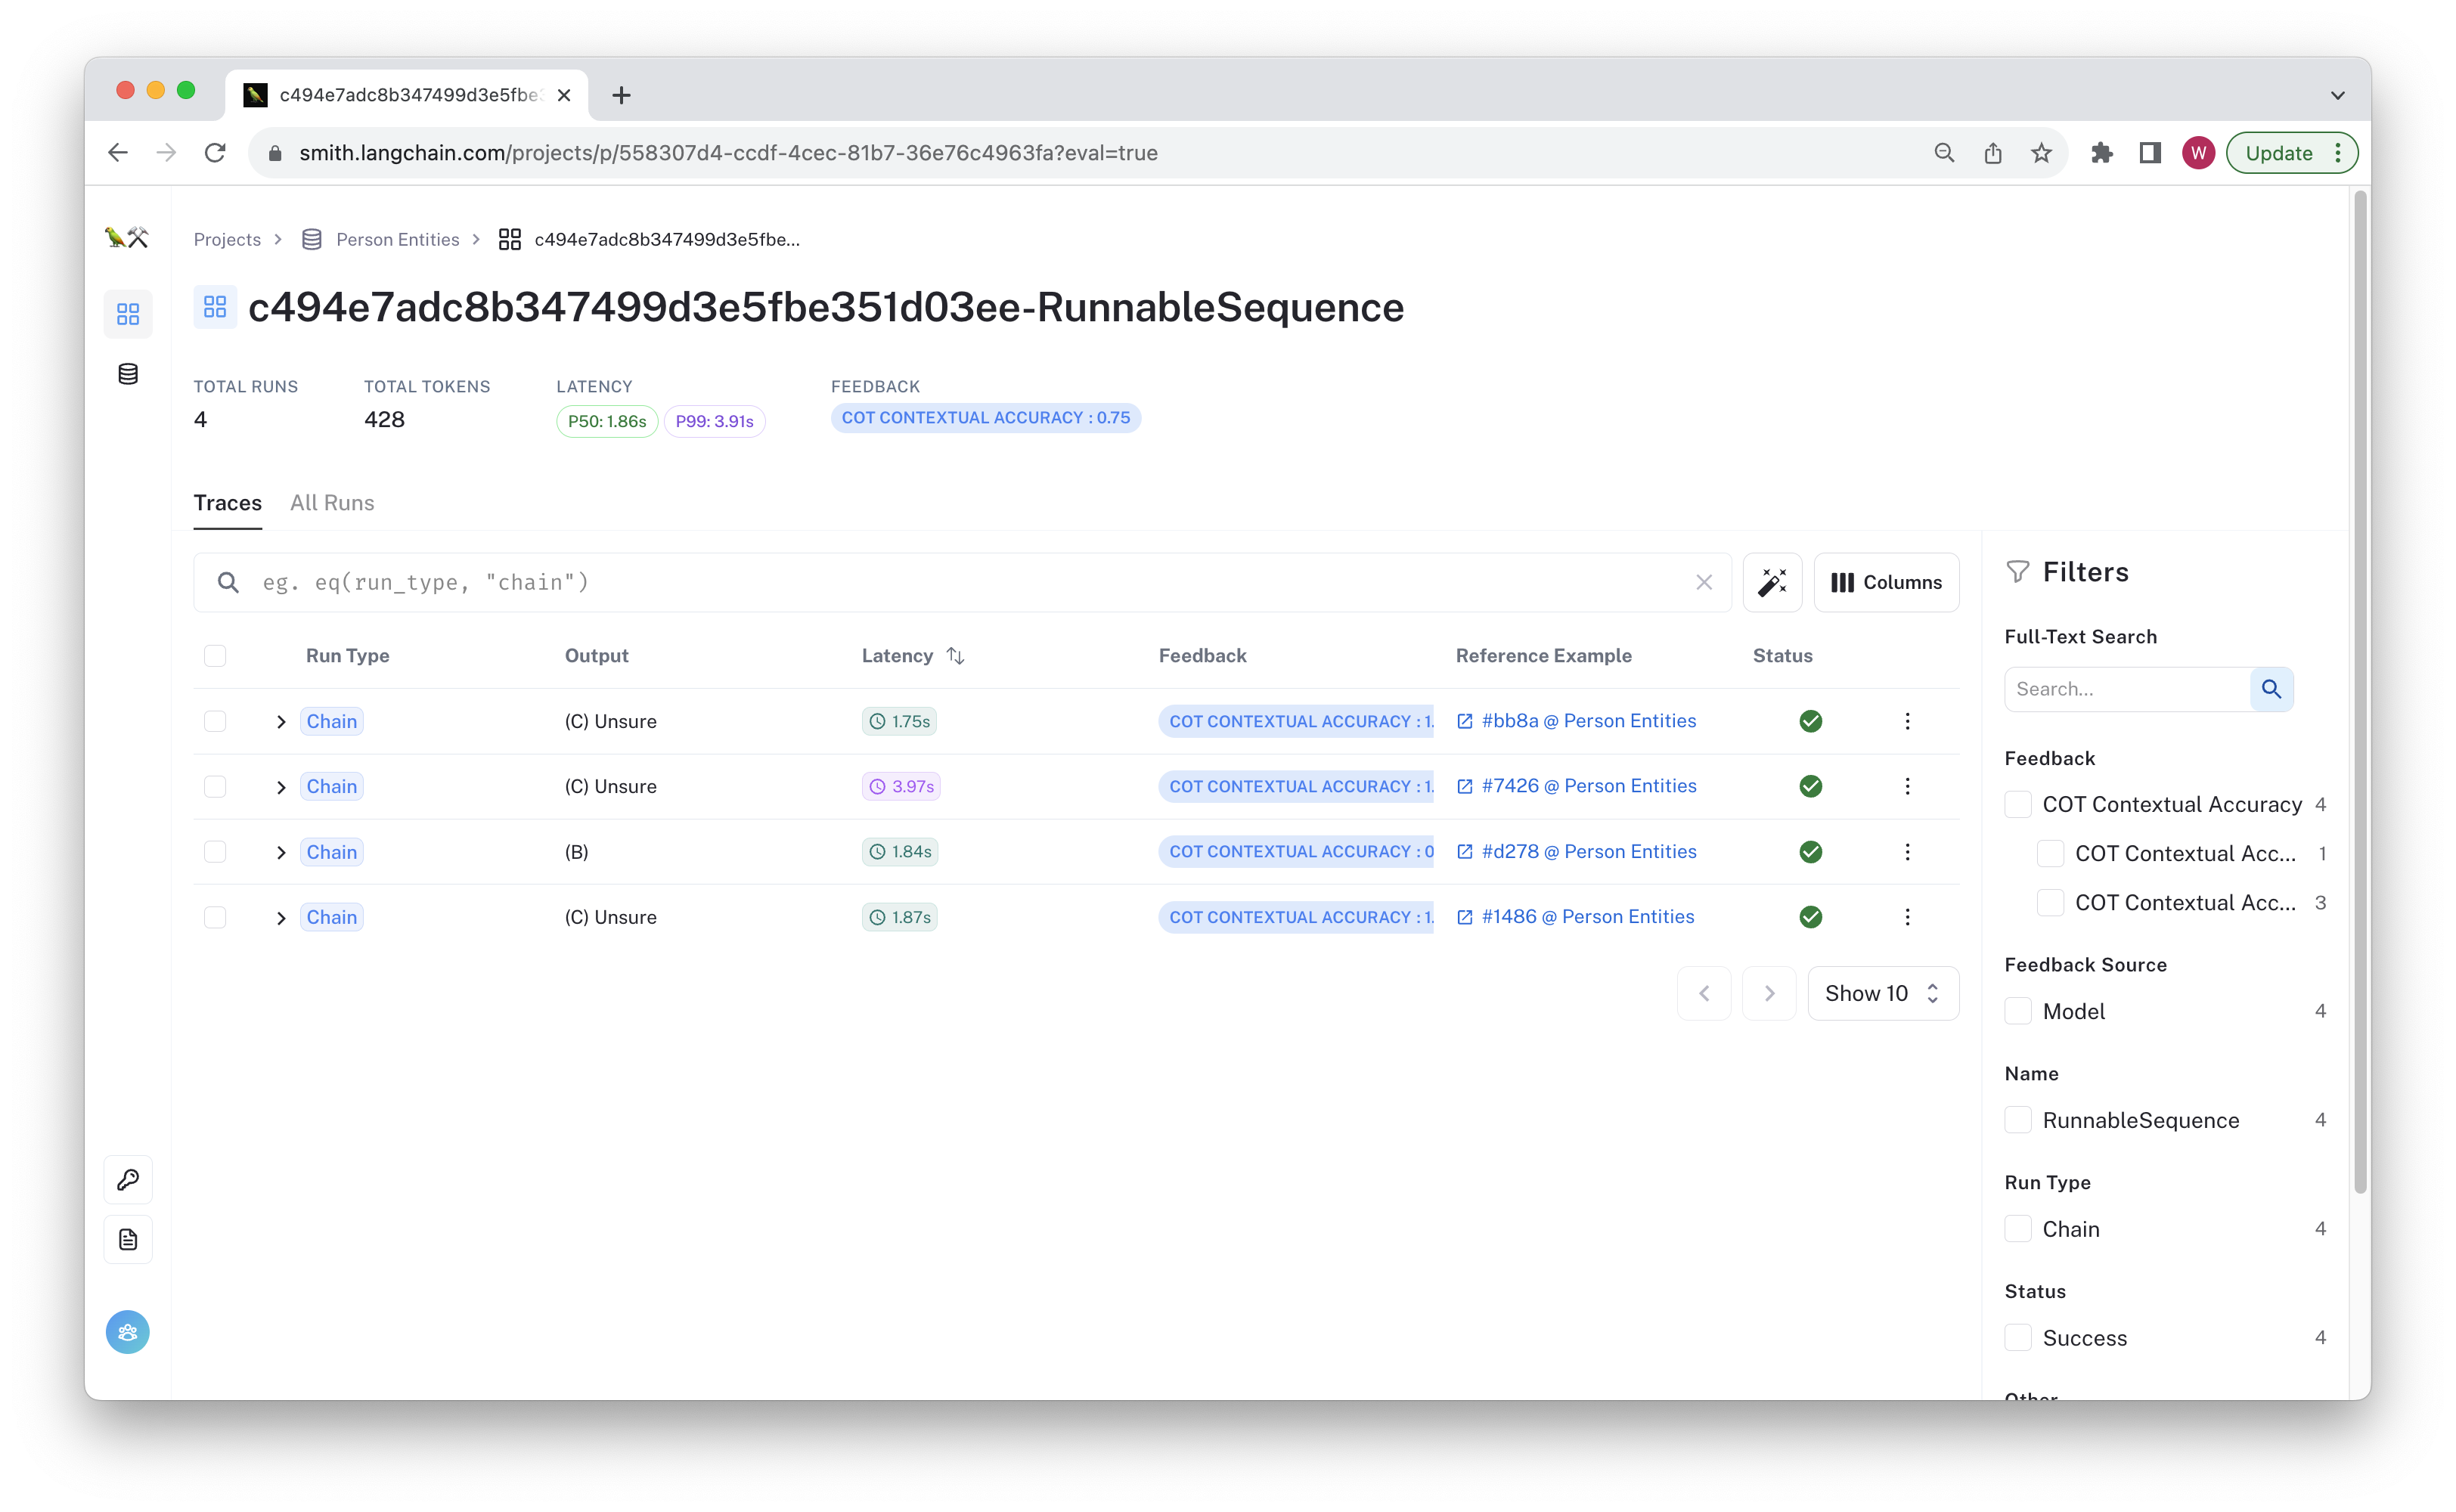The image size is (2456, 1512).
Task: Open the API keys icon in sidebar
Action: pos(128,1180)
